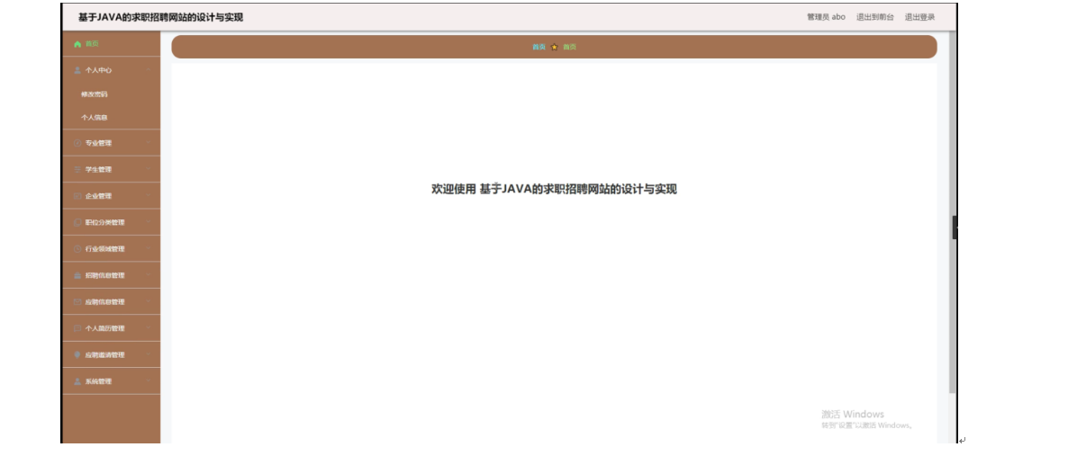The width and height of the screenshot is (1068, 456).
Task: Click 退出登录 to log out
Action: click(x=919, y=17)
